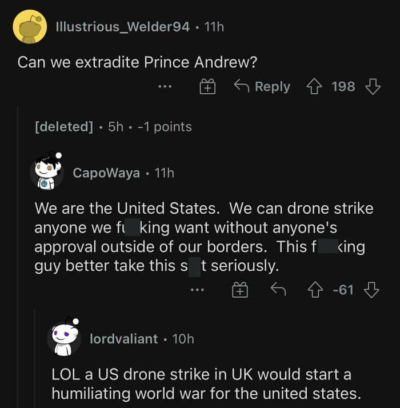Downvote the Prince Andrew extradite comment
The width and height of the screenshot is (400, 408).
click(x=373, y=87)
